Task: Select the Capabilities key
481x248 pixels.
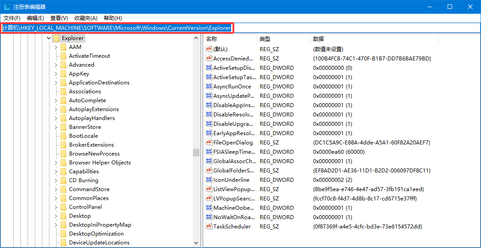Action: pyautogui.click(x=84, y=172)
